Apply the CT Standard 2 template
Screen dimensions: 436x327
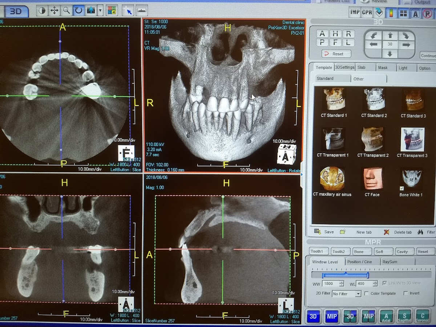click(x=374, y=103)
